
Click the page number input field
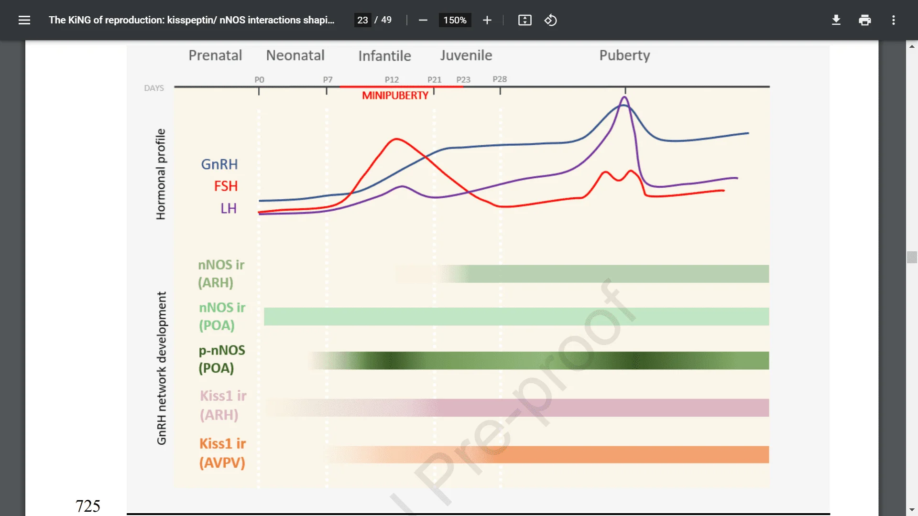[362, 20]
